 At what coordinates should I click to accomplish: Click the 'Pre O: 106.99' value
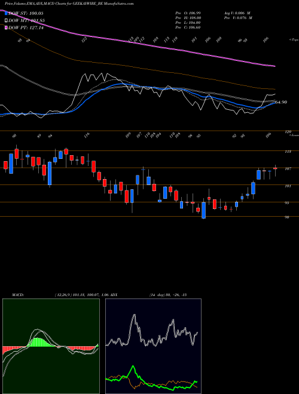pos(188,13)
